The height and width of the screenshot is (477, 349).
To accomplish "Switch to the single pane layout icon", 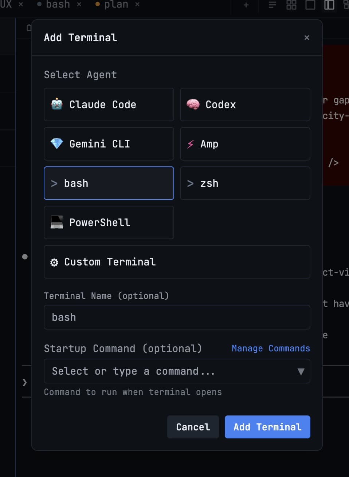I will pos(310,5).
